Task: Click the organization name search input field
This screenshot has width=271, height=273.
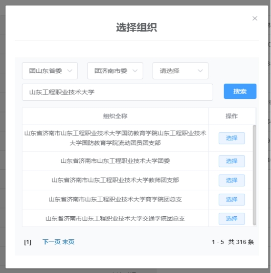Action: pyautogui.click(x=117, y=92)
